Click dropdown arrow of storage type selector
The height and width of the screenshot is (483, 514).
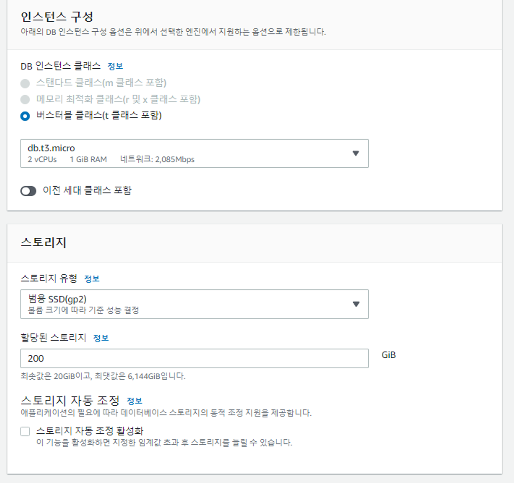tap(356, 304)
